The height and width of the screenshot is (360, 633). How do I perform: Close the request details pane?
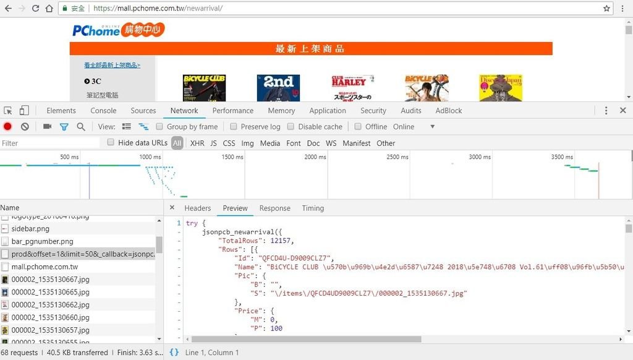click(172, 208)
